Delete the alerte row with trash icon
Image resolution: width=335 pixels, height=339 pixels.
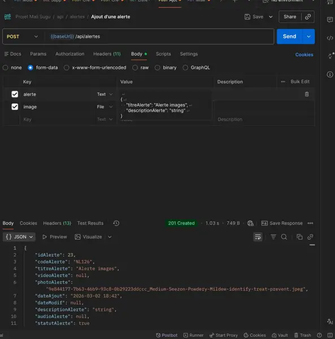click(x=307, y=94)
